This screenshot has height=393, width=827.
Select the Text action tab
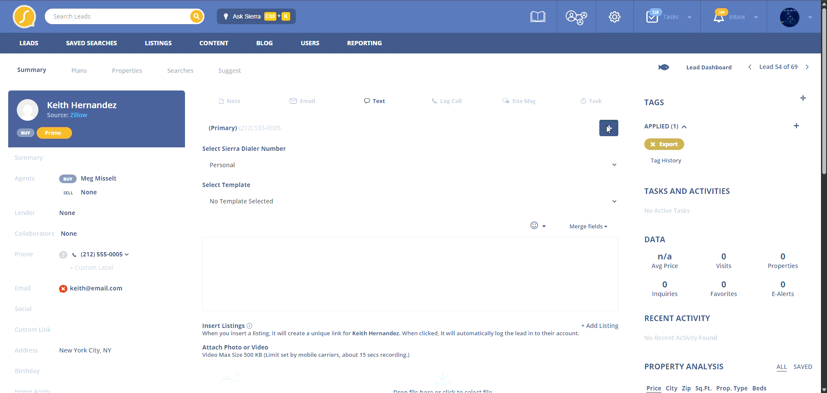point(374,101)
